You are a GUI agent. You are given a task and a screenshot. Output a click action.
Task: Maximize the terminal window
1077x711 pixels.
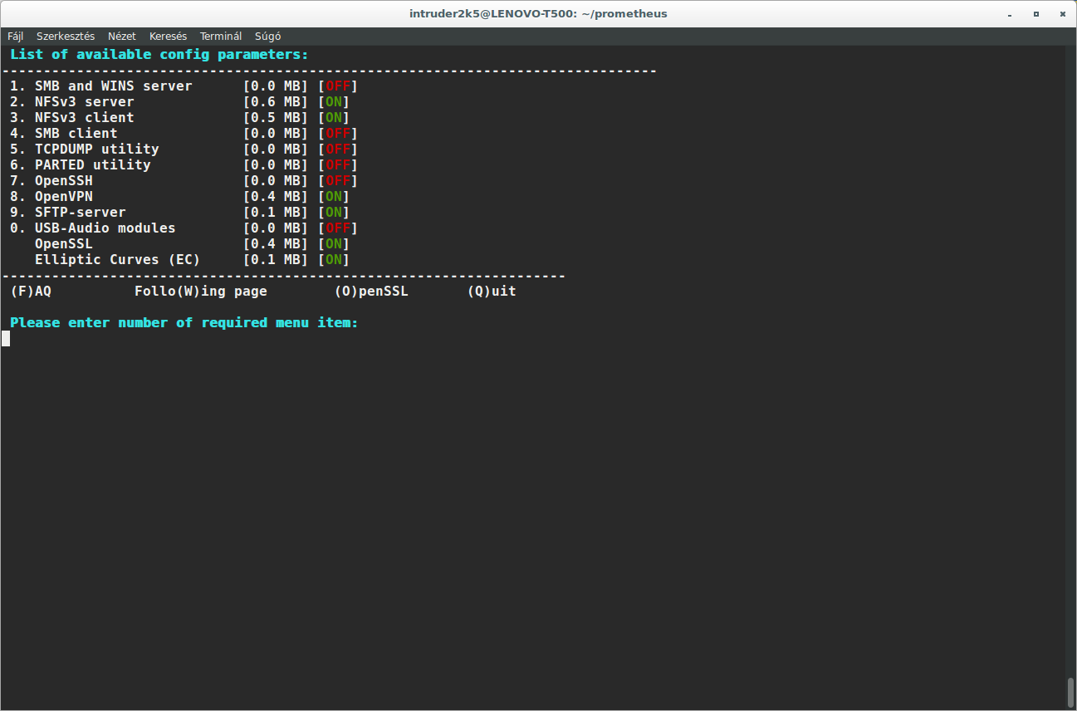1035,14
